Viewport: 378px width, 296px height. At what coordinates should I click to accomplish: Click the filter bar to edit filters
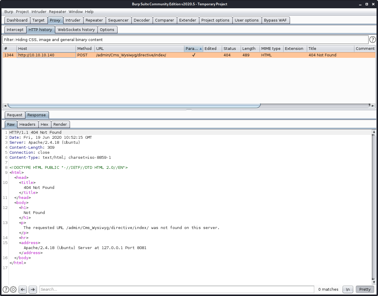[x=185, y=40]
